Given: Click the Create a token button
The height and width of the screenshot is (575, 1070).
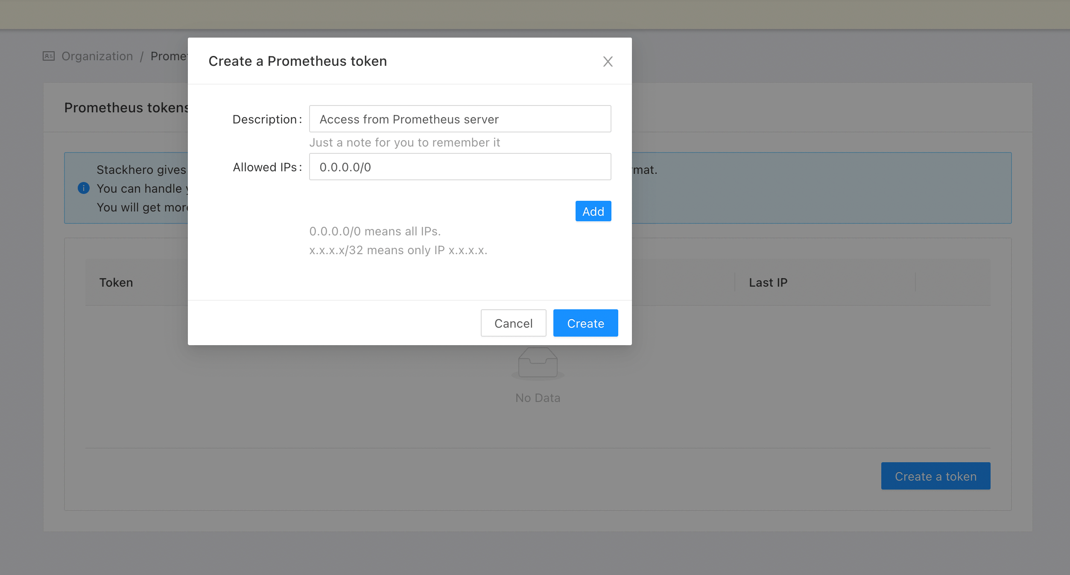Looking at the screenshot, I should pos(936,476).
